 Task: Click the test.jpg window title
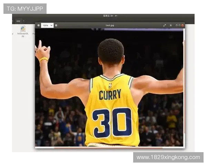point(110,25)
